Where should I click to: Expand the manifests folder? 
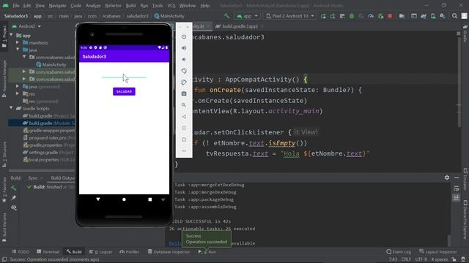(18, 42)
